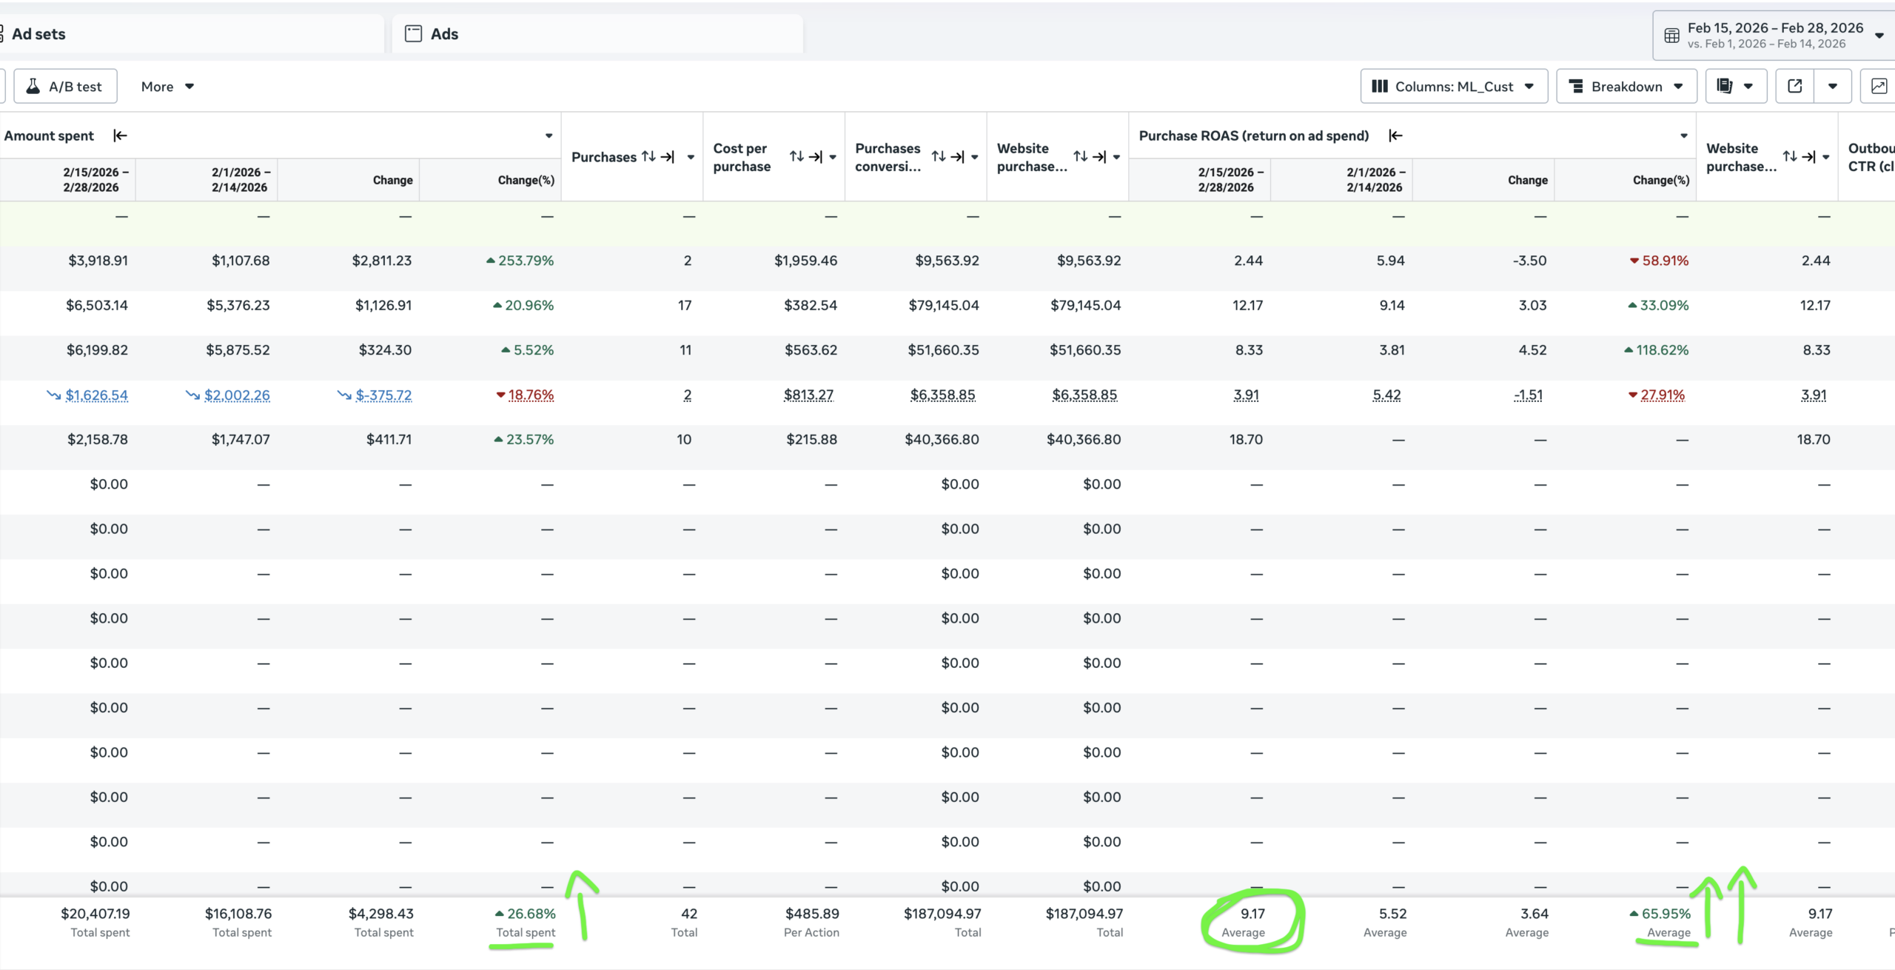Image resolution: width=1895 pixels, height=970 pixels.
Task: Sort by Purchases column arrows
Action: coord(648,157)
